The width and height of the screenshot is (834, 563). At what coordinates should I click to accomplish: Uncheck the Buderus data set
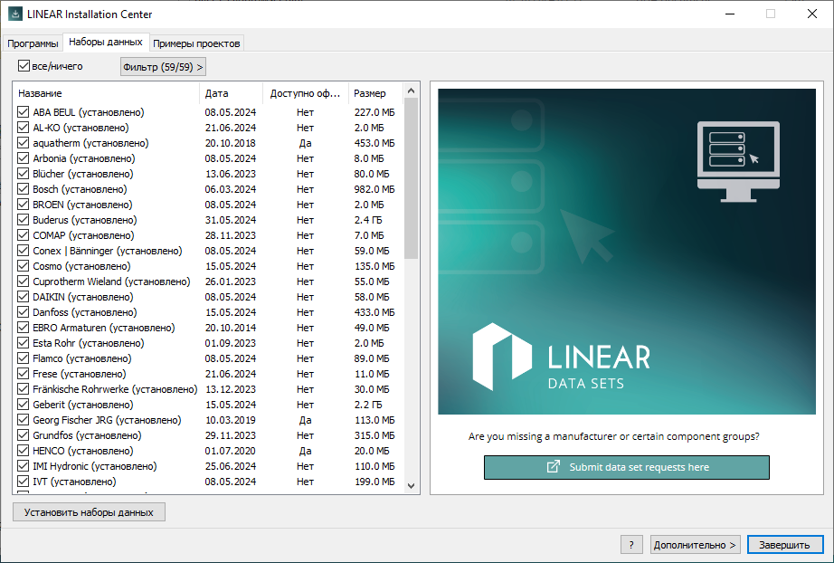point(23,220)
